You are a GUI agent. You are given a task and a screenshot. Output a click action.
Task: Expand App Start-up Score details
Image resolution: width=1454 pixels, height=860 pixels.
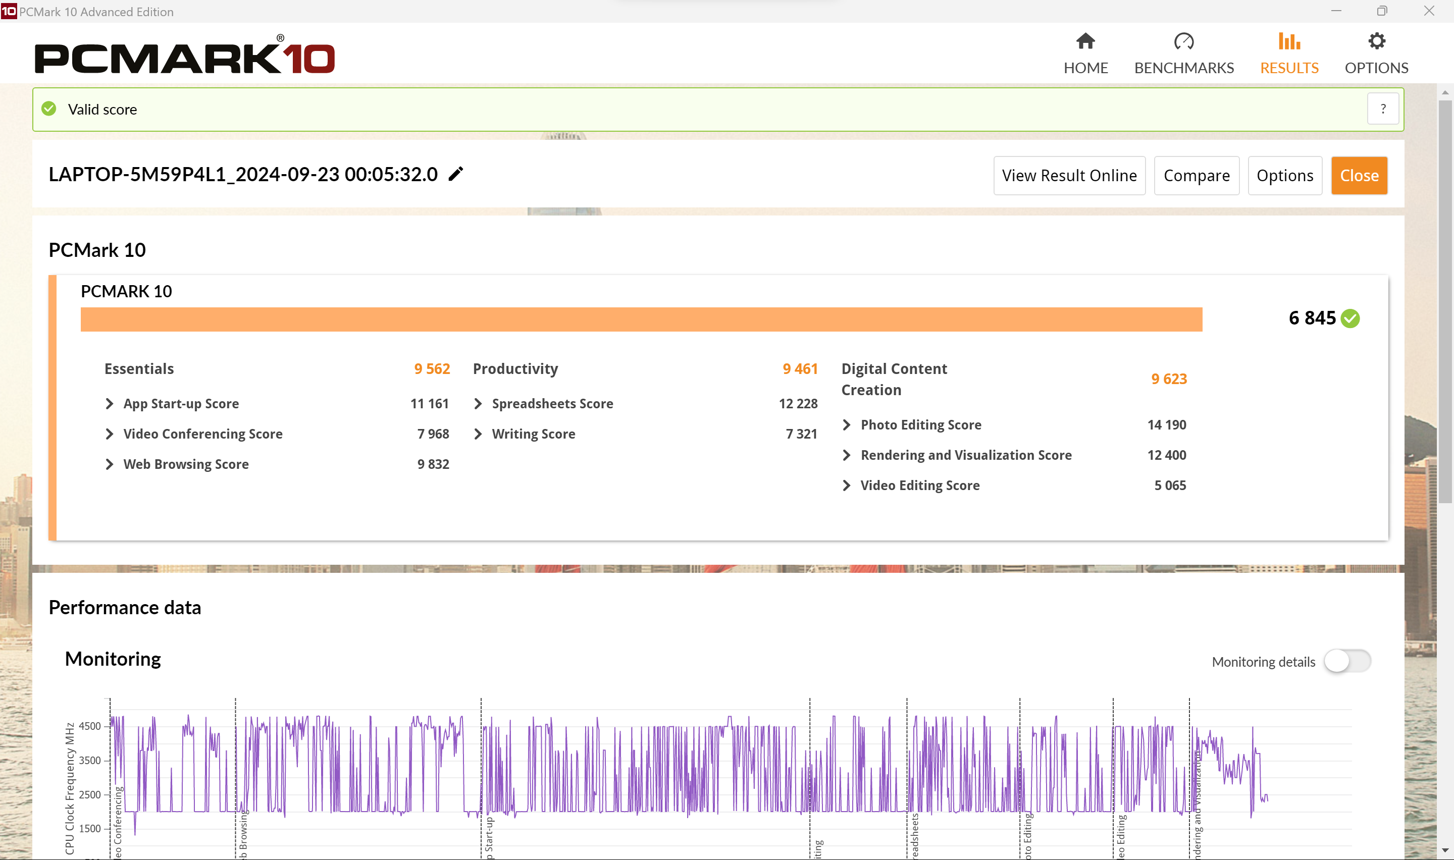click(110, 403)
